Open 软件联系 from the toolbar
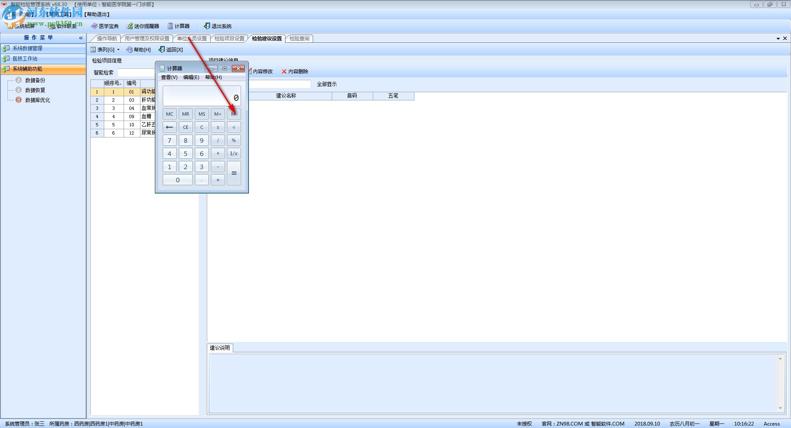 point(63,26)
